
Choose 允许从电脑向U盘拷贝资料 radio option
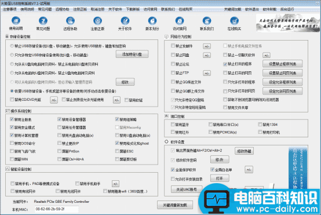point(12,72)
